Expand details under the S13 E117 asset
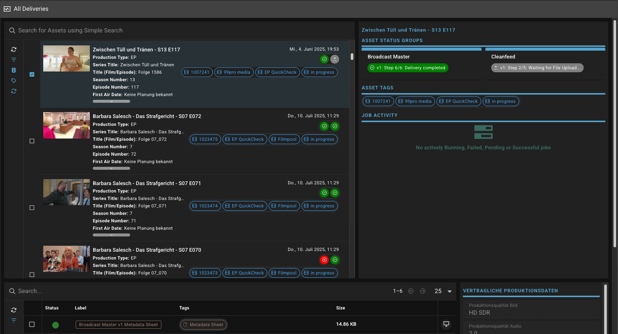The height and width of the screenshot is (334, 618). click(x=111, y=101)
